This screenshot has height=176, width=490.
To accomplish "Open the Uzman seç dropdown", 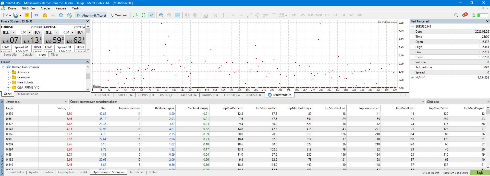I will coord(36,102).
